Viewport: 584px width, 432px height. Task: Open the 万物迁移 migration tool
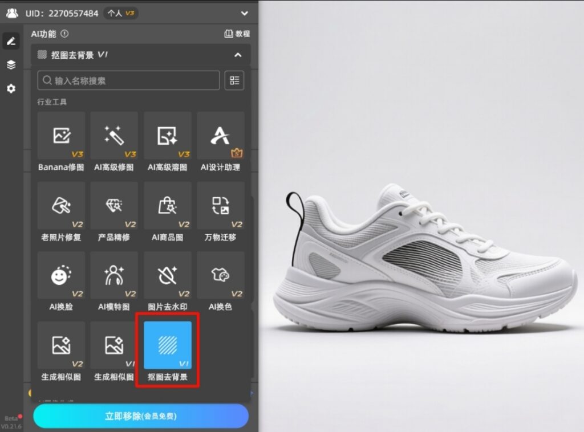coord(220,206)
